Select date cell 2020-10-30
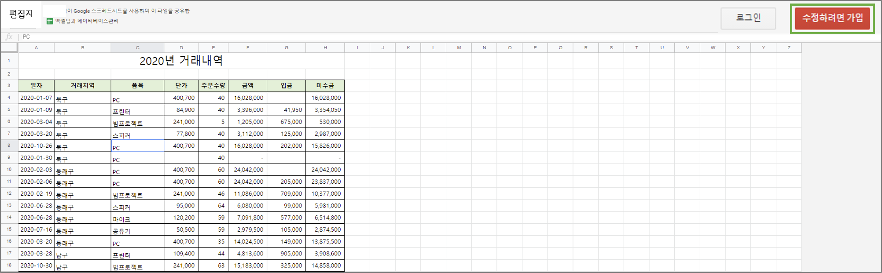Viewport: 882px width, 273px height. pyautogui.click(x=36, y=266)
